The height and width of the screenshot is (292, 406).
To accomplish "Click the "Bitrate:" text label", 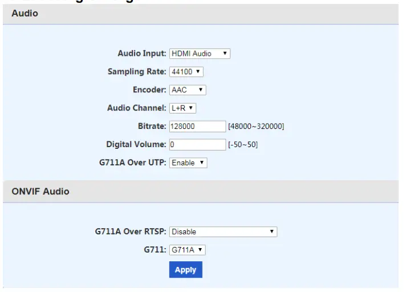I will pyautogui.click(x=151, y=126).
